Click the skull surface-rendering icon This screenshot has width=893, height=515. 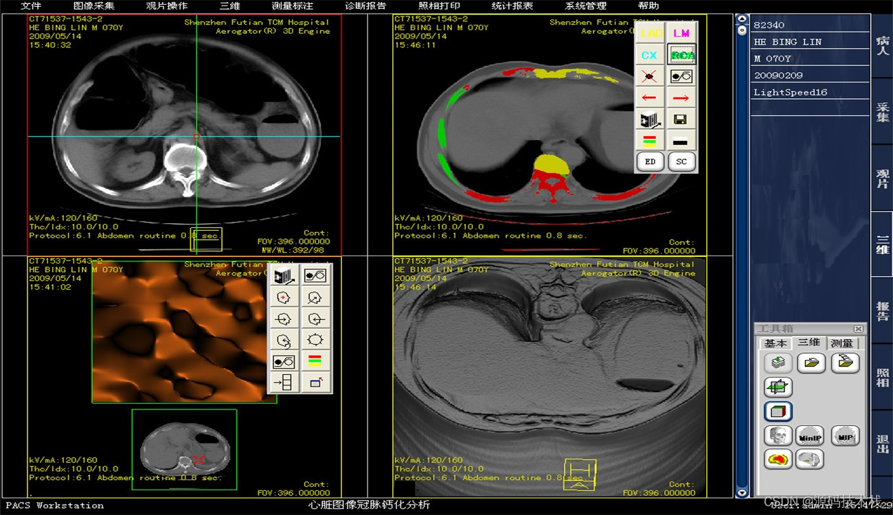777,435
